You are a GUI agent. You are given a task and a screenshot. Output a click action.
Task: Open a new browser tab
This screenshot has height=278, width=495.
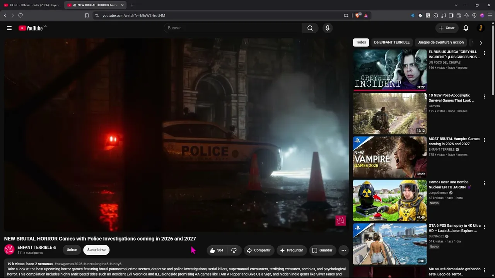point(132,5)
